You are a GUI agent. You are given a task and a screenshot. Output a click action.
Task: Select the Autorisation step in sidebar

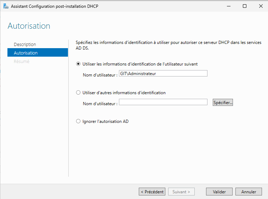25,53
